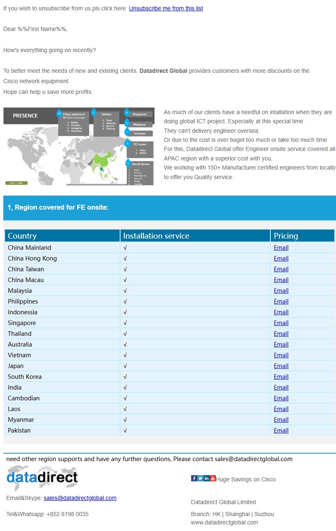Click the Region covered for FE onsite heading
Image resolution: width=336 pixels, height=531 pixels.
[58, 208]
